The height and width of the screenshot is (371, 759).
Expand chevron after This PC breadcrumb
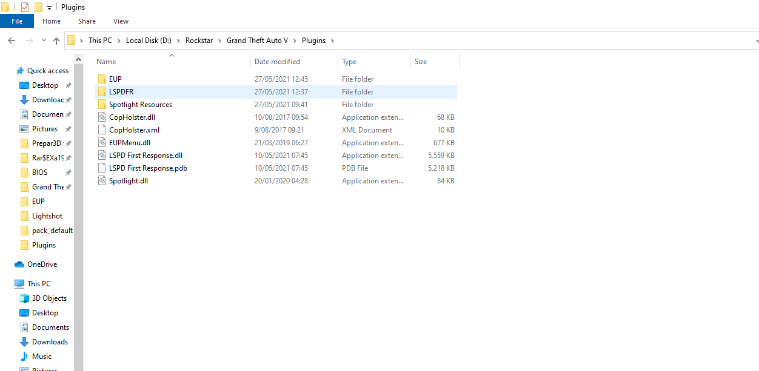(119, 41)
